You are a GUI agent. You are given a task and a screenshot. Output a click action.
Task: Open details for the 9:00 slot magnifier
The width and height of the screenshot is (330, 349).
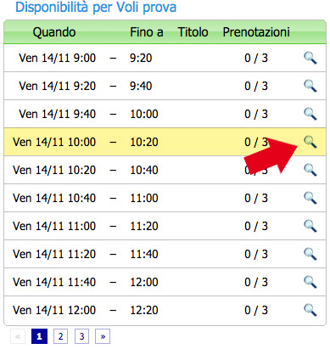coord(310,58)
